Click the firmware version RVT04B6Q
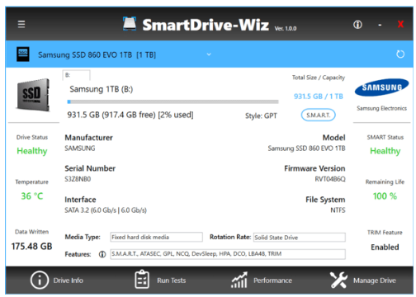The width and height of the screenshot is (416, 297). (x=330, y=179)
